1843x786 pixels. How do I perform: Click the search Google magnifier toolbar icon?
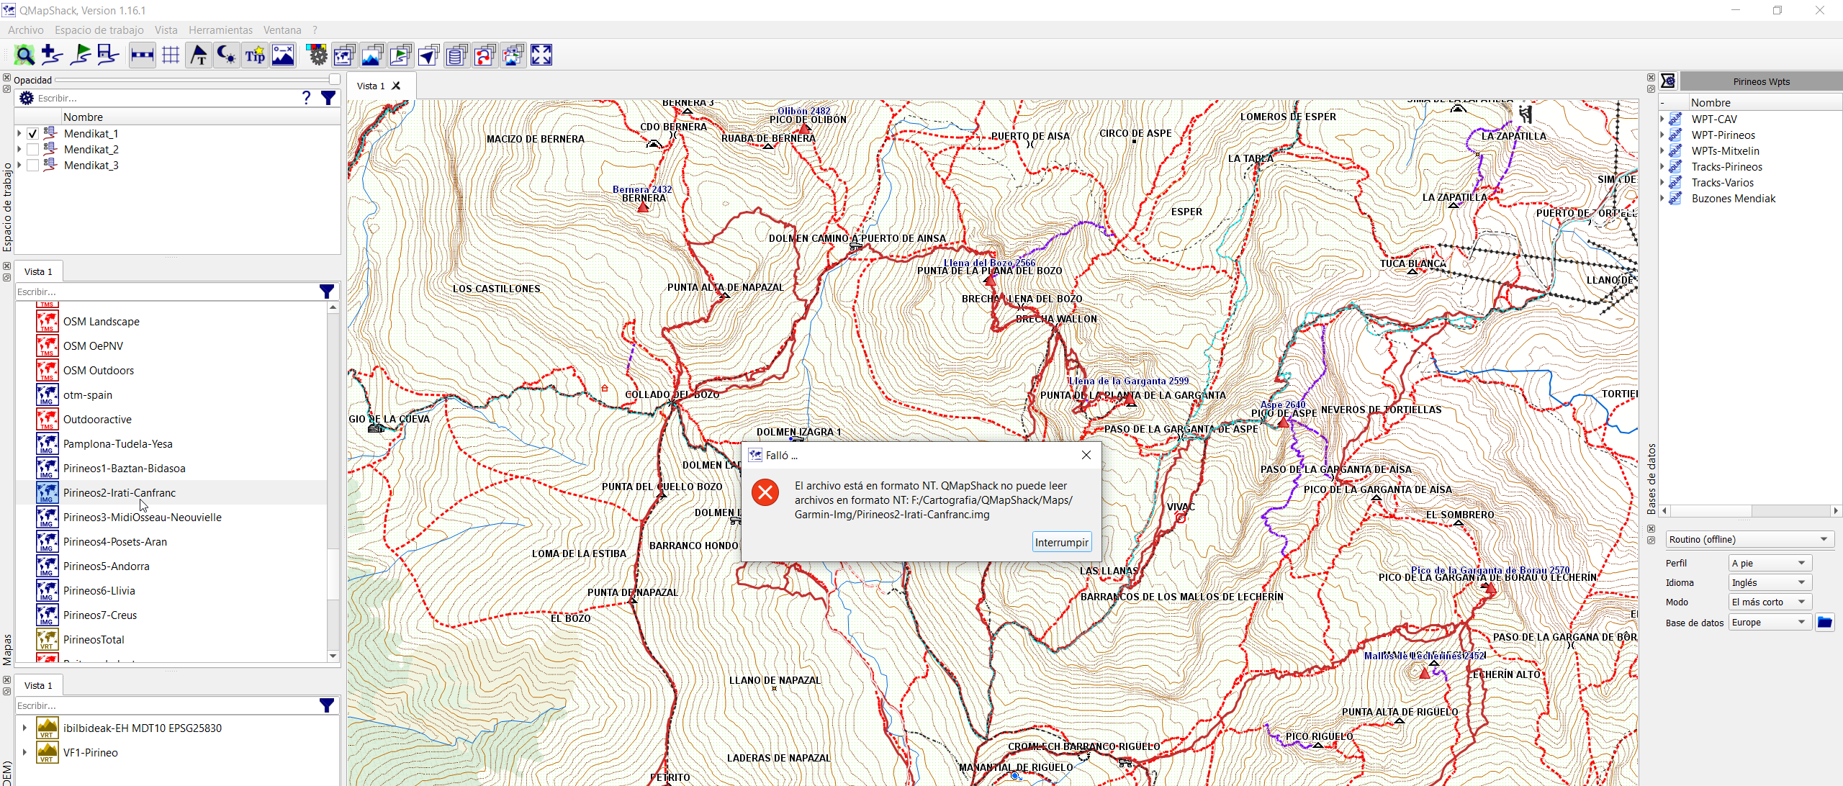click(24, 55)
